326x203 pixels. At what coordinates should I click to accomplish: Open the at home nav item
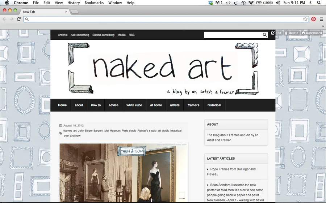pos(156,105)
